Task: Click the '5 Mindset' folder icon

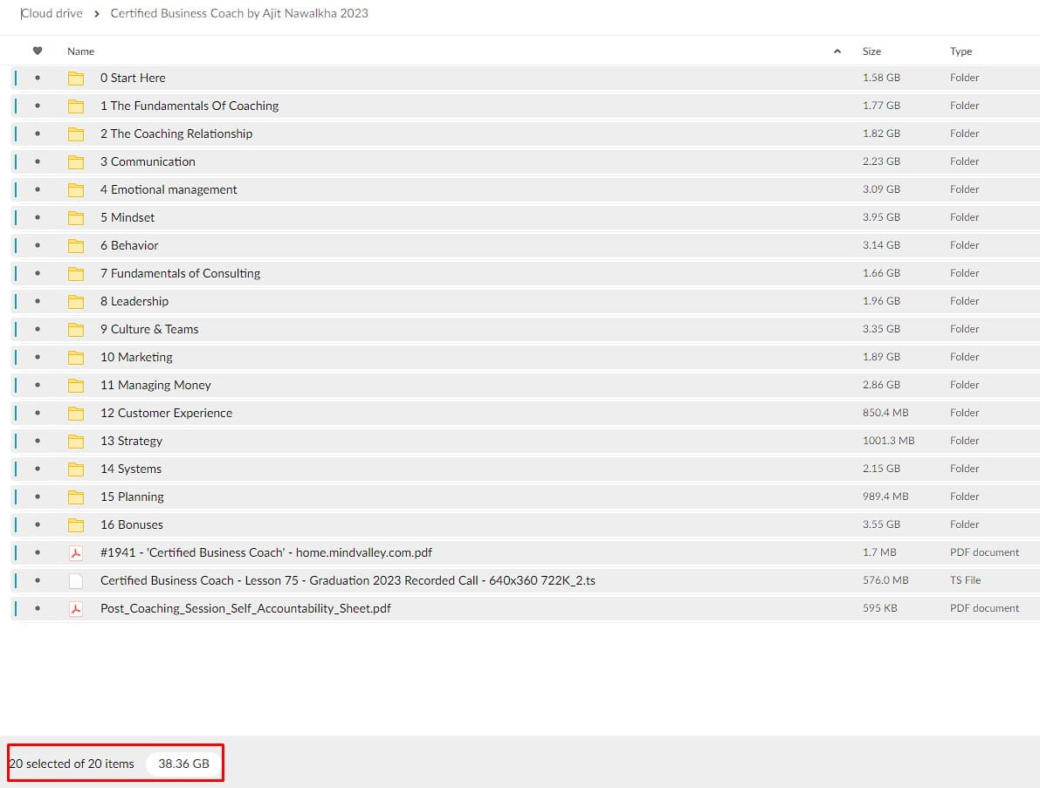Action: 76,217
